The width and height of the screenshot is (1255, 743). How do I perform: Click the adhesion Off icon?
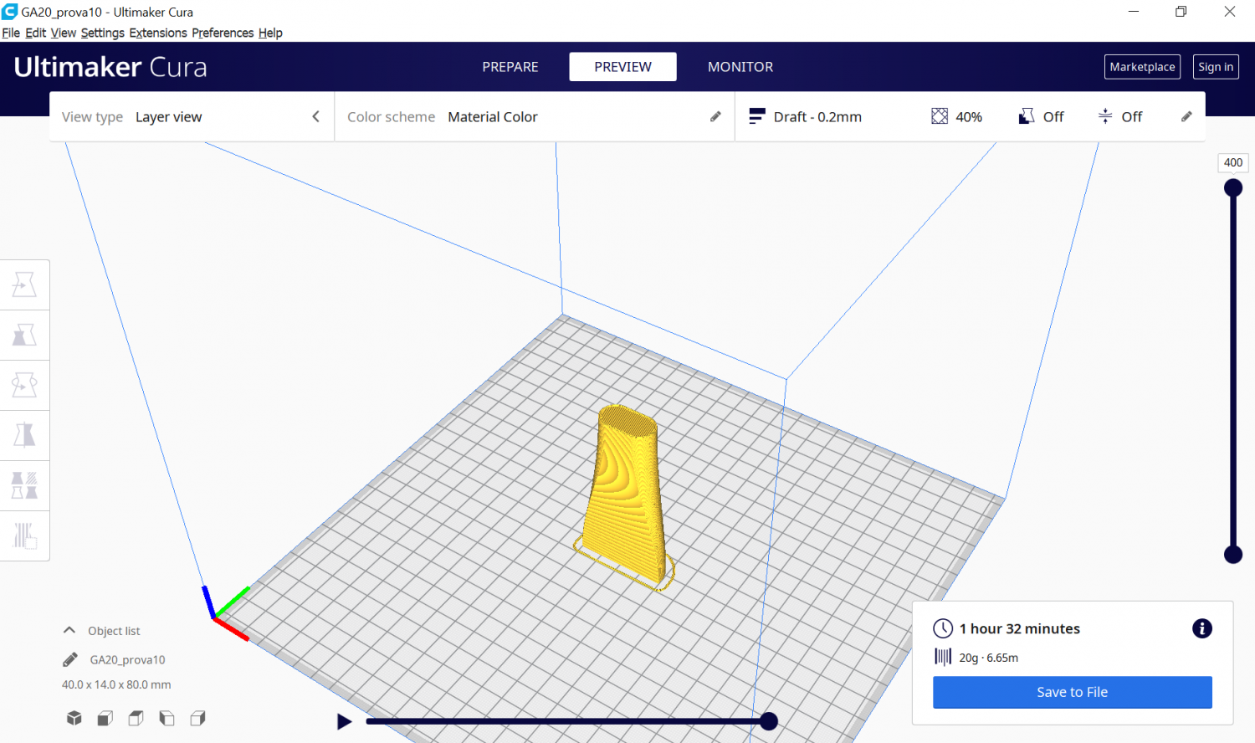1105,116
